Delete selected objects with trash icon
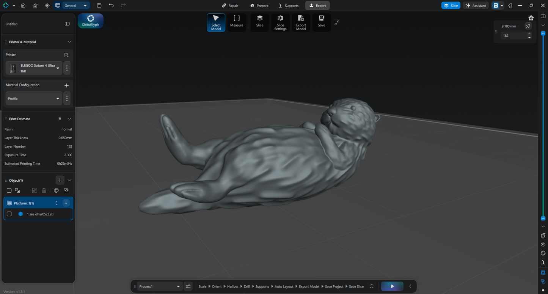The height and width of the screenshot is (294, 548). 44,190
